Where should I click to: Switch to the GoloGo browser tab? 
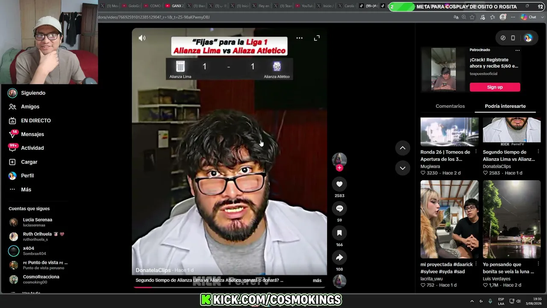click(131, 6)
